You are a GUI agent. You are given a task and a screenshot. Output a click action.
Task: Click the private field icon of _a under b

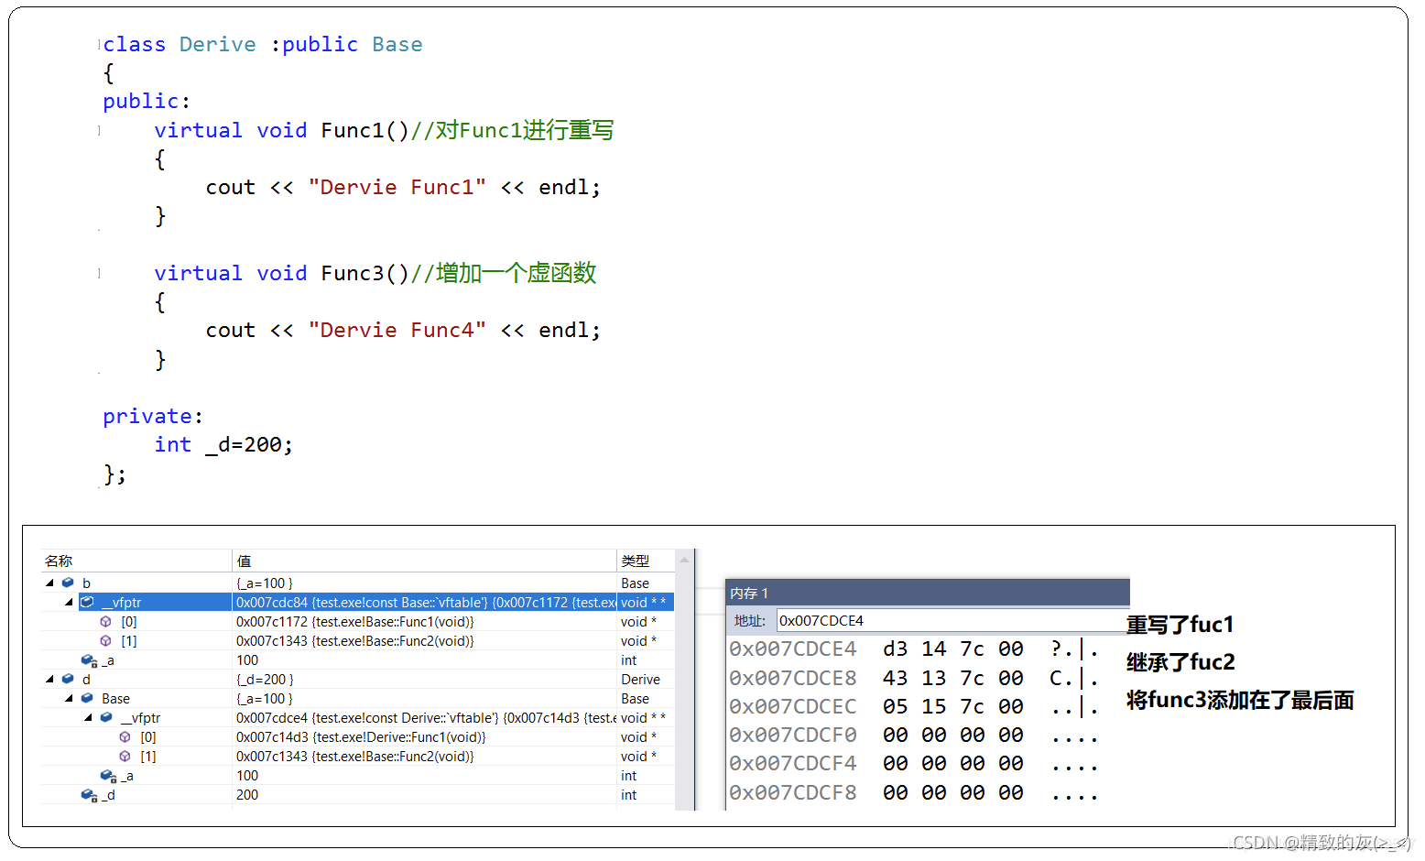[89, 660]
